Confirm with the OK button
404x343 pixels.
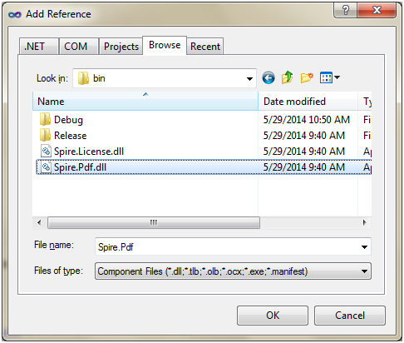pos(273,316)
